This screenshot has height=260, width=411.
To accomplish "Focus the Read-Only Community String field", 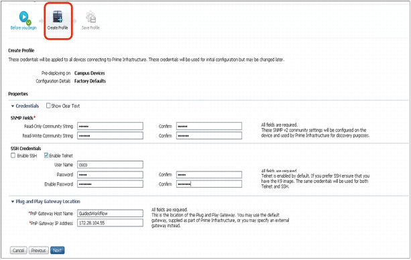I will tap(110, 126).
